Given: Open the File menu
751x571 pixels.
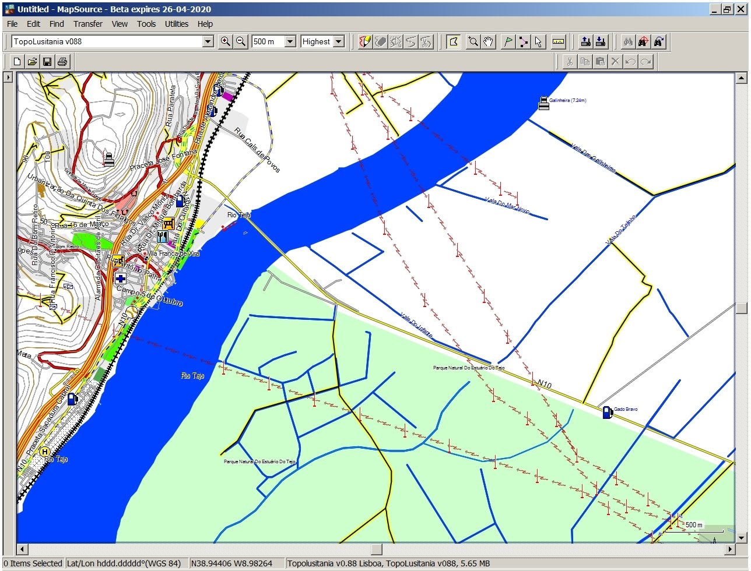Looking at the screenshot, I should [12, 24].
